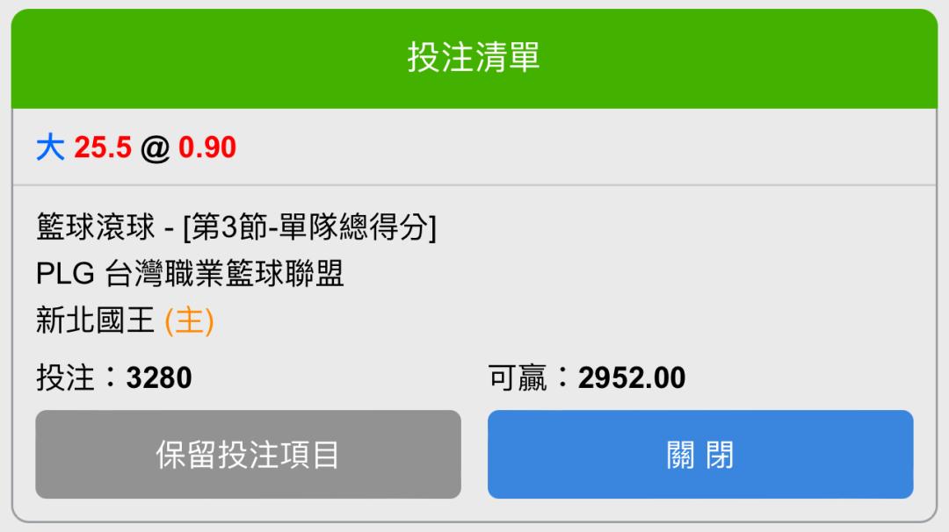Close the bet slip with 關閉
Image resolution: width=949 pixels, height=532 pixels.
pos(700,455)
